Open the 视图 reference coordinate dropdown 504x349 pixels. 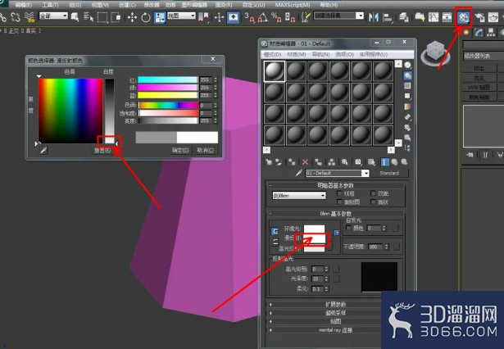tap(181, 16)
